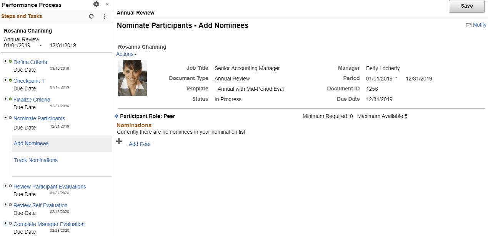
Task: Click Rosanna Channing's photo thumbnail
Action: point(132,77)
